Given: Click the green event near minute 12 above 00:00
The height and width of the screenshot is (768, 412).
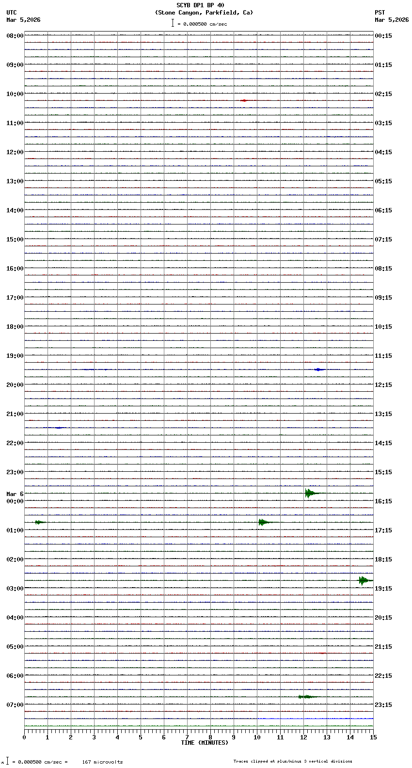Looking at the screenshot, I should [312, 493].
